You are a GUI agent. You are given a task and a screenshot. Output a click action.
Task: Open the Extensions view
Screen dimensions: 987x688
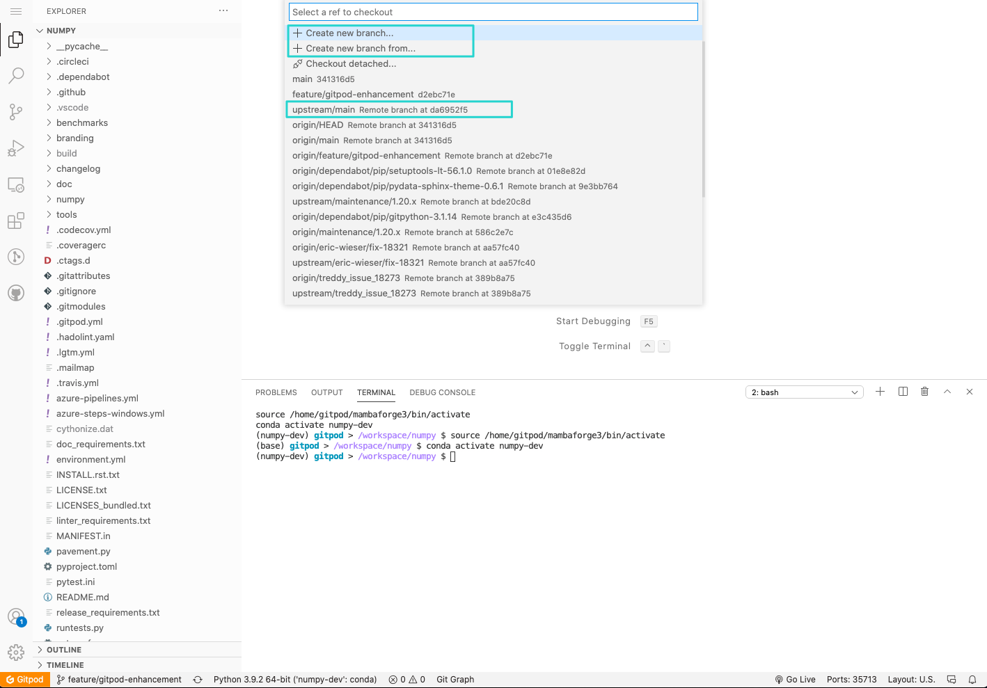(x=16, y=220)
